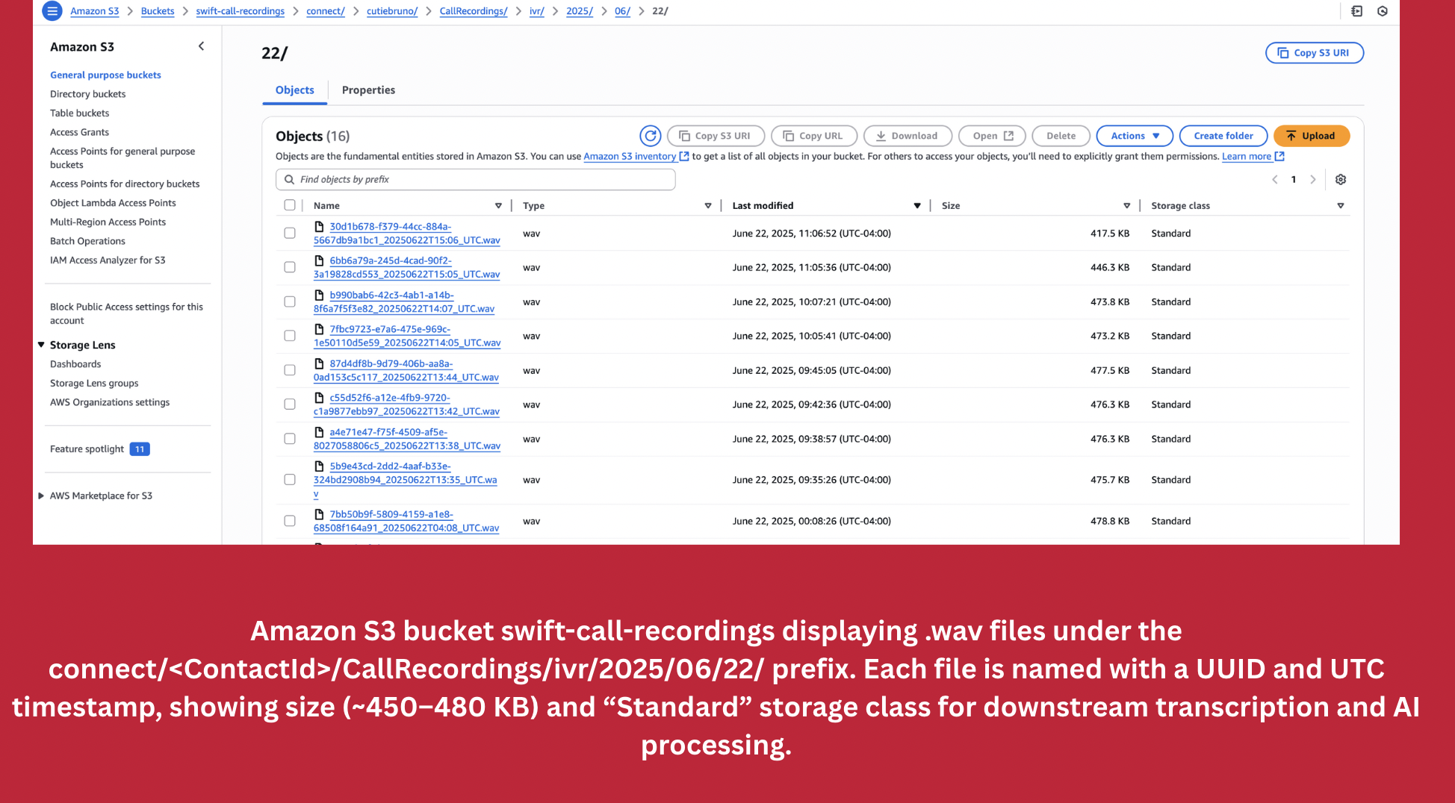Click the Copy URL button
Viewport: 1455px width, 803px height.
point(813,136)
